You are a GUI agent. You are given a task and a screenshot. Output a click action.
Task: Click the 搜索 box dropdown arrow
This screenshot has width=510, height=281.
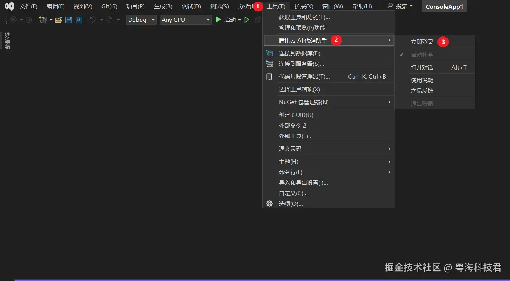(411, 6)
